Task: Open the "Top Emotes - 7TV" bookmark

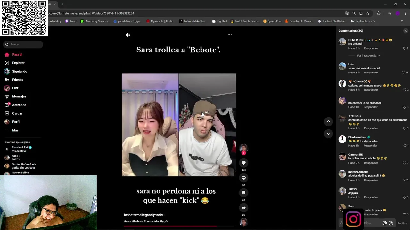Action: click(x=363, y=21)
